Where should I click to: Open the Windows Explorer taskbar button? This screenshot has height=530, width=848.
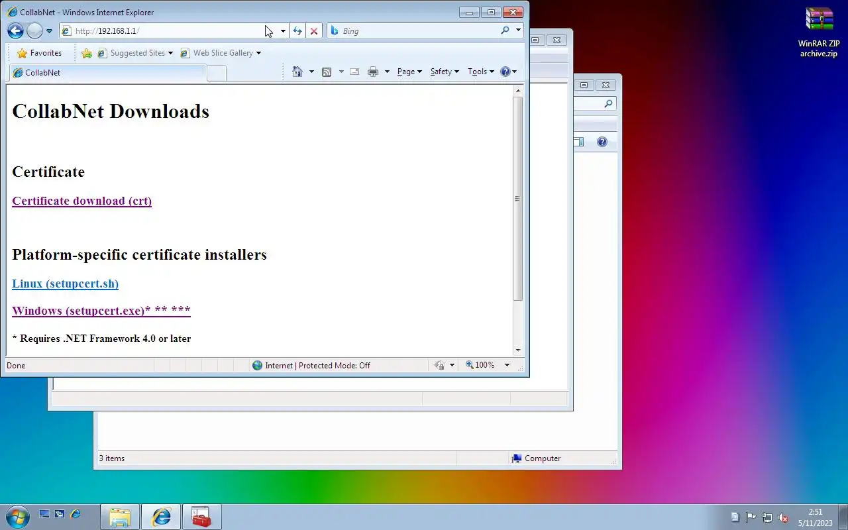click(x=120, y=517)
